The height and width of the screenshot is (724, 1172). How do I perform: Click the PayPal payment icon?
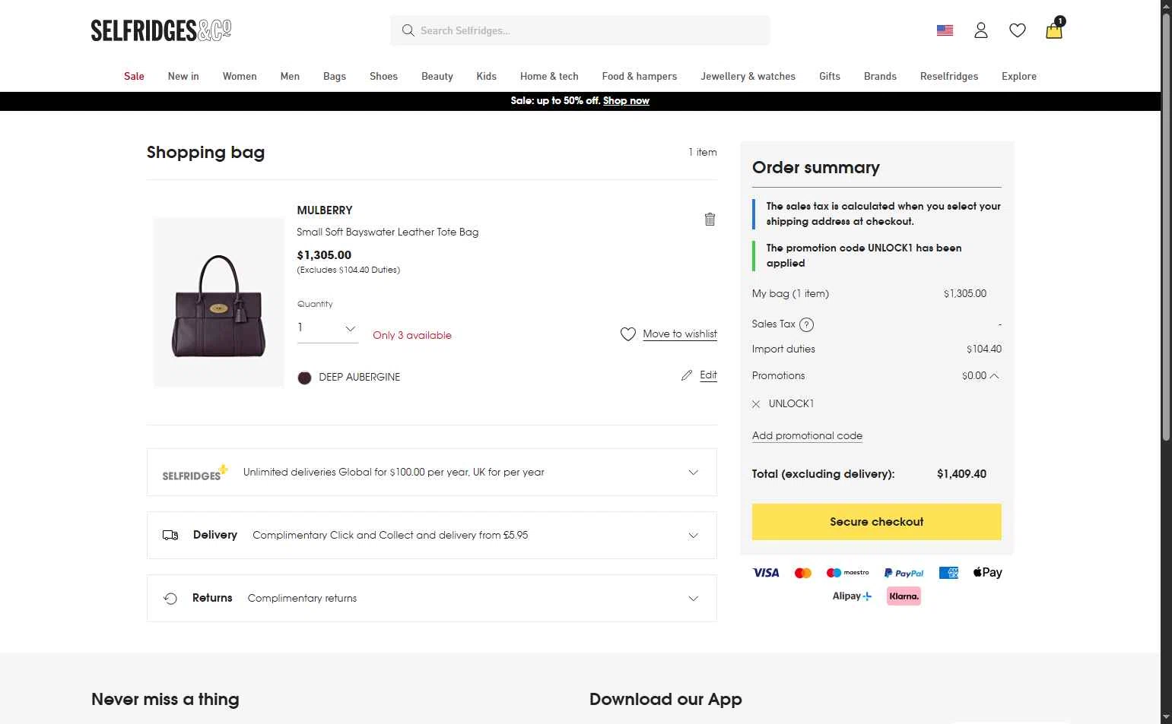904,573
